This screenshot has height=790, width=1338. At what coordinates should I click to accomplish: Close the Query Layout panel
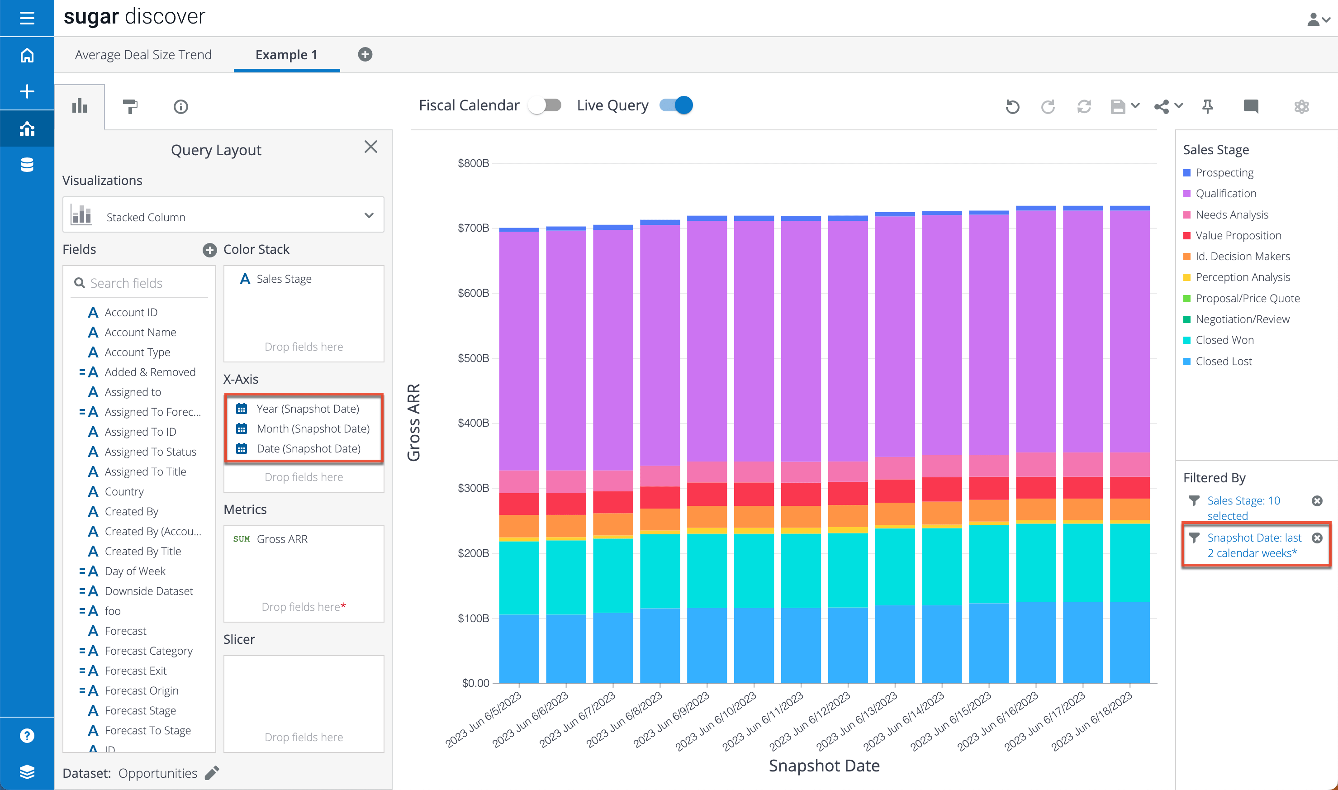(371, 147)
